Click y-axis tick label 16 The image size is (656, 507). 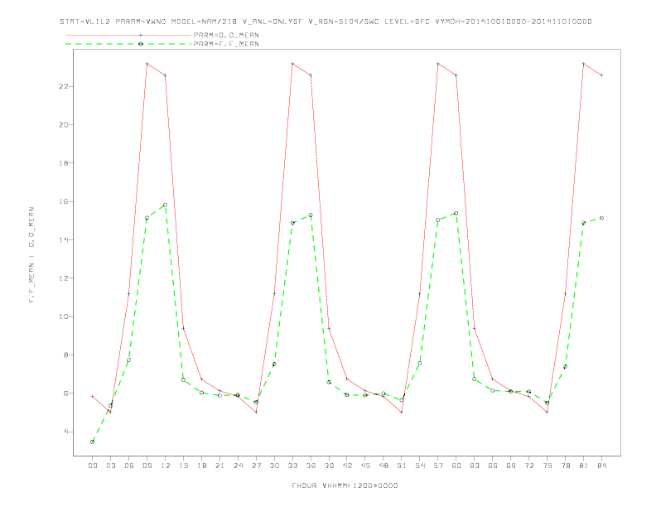pyautogui.click(x=65, y=201)
